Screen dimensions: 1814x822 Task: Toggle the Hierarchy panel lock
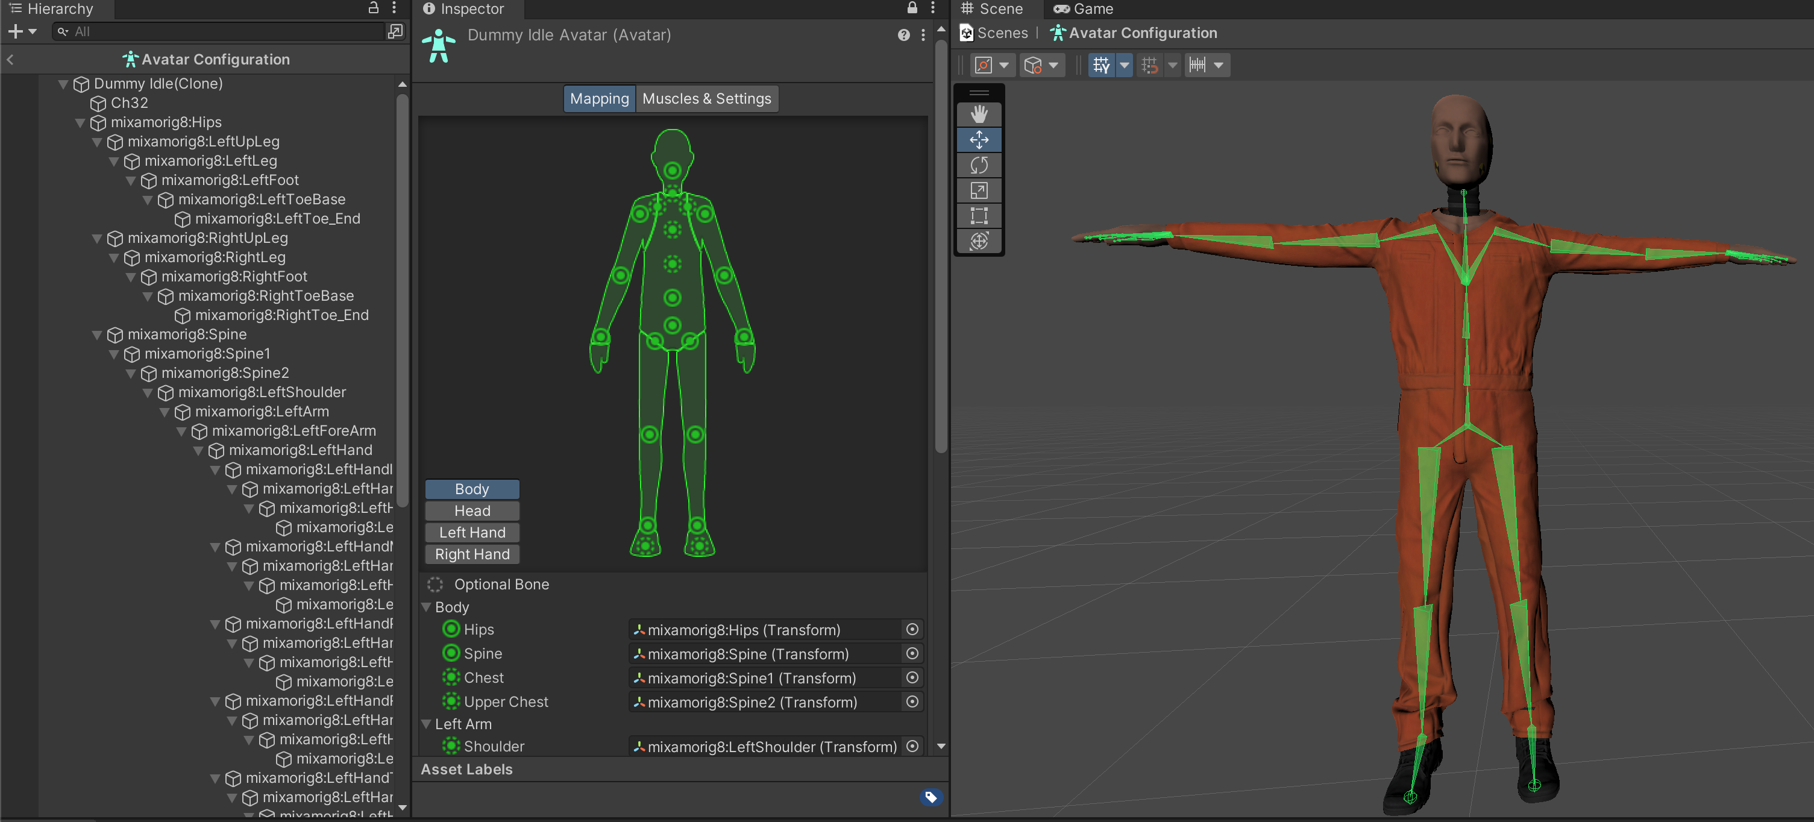(374, 8)
